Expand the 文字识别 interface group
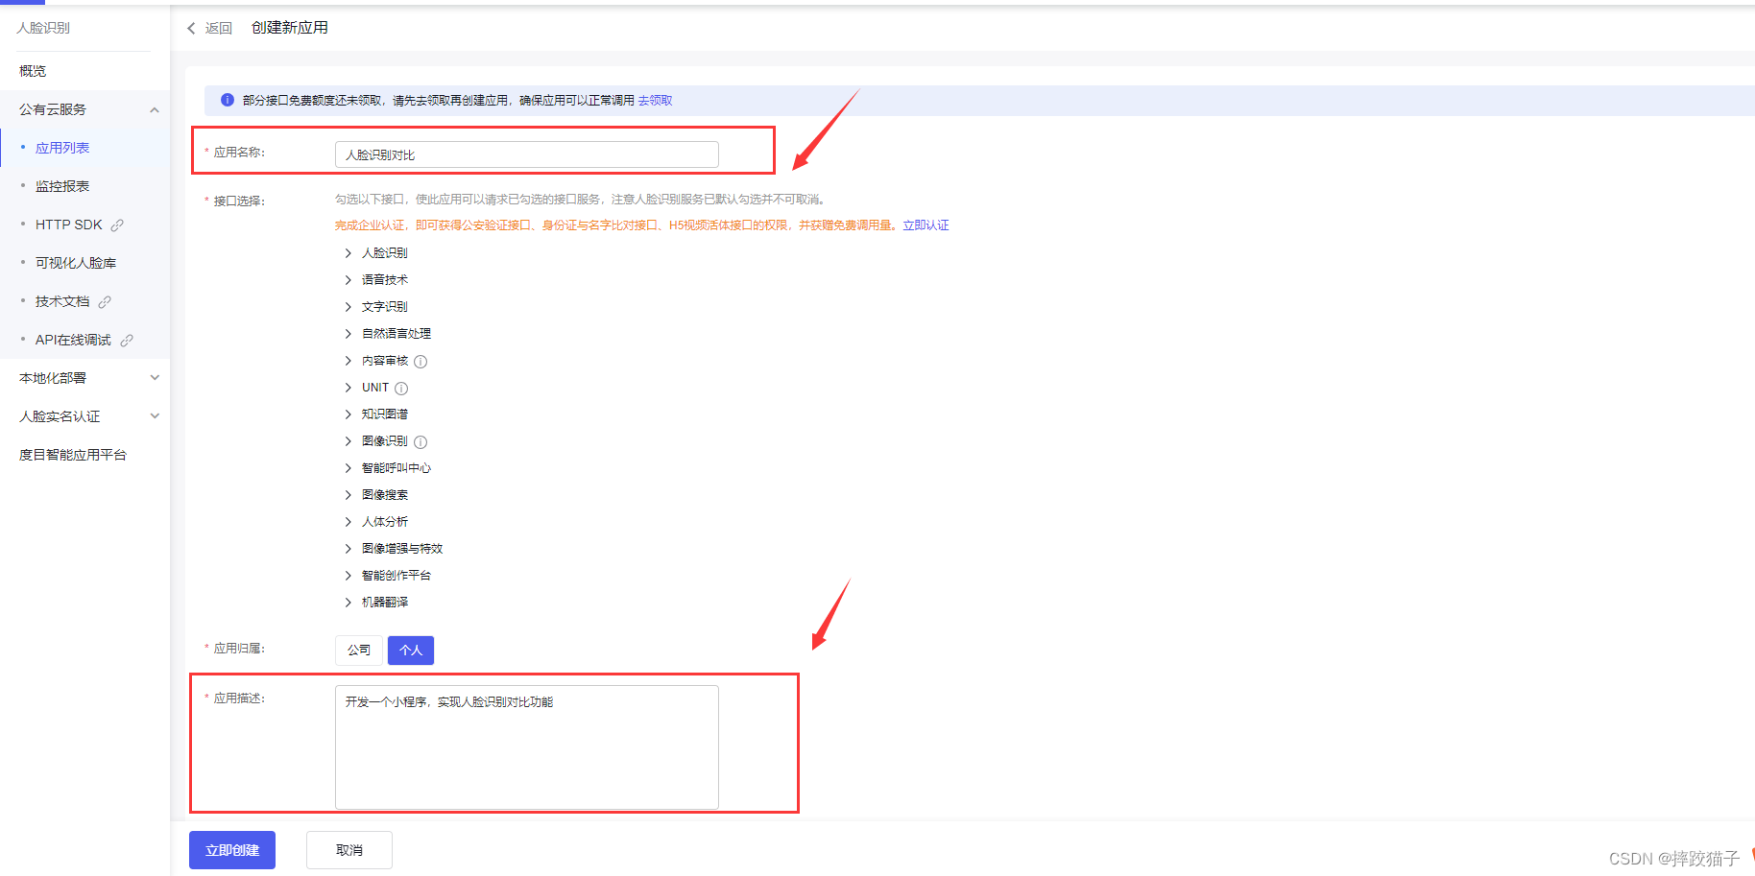Screen dimensions: 1755x876 pyautogui.click(x=348, y=307)
